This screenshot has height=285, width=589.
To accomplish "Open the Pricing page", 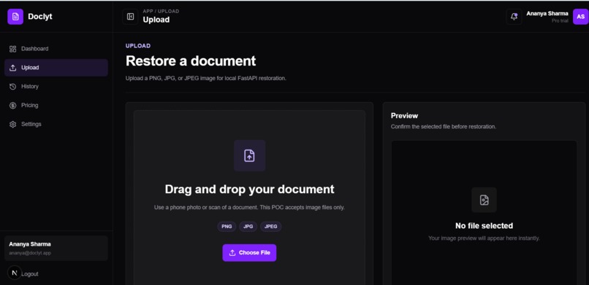I will (x=56, y=105).
